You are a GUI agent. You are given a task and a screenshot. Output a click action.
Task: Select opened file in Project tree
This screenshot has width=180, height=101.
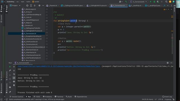(27, 6)
